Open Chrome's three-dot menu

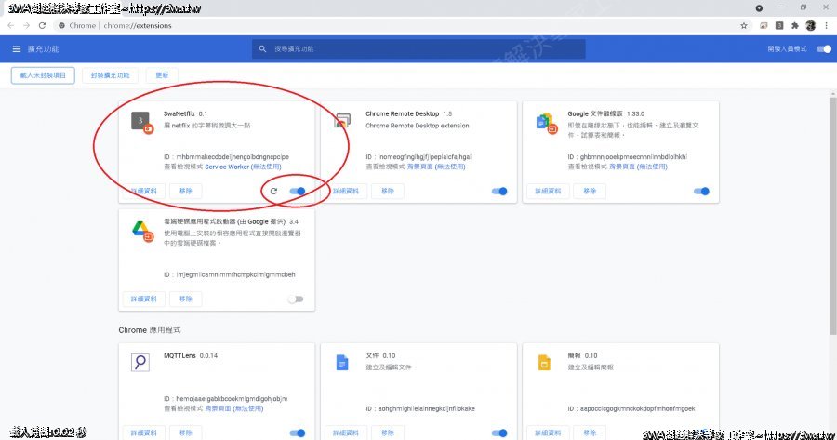pyautogui.click(x=827, y=25)
